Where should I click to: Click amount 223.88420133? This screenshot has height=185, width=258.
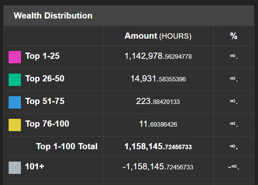(158, 101)
